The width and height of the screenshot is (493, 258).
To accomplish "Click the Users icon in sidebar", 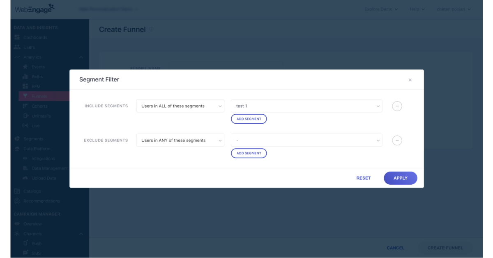I will pyautogui.click(x=17, y=47).
